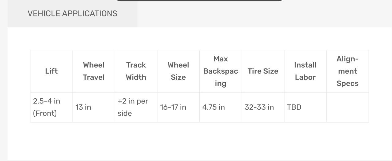Screen dimensions: 392x161
Task: Click the 4.75 in backspacing cell
Action: [221, 107]
